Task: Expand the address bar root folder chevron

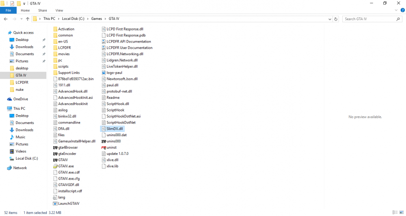Action: tap(40, 19)
